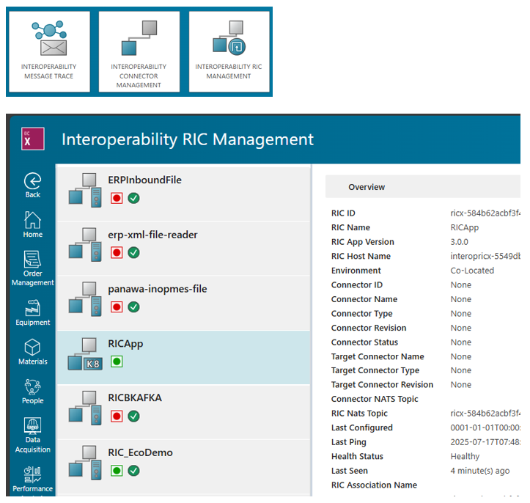Open Interoperability Connector Management tile
The width and height of the screenshot is (530, 503).
[139, 51]
